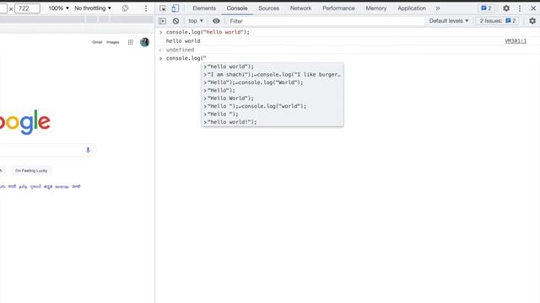This screenshot has height=303, width=540.
Task: Open the Google account avatar
Action: pos(144,42)
